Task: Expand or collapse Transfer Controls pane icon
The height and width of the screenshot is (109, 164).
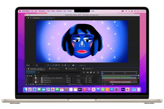Action: 28,84
